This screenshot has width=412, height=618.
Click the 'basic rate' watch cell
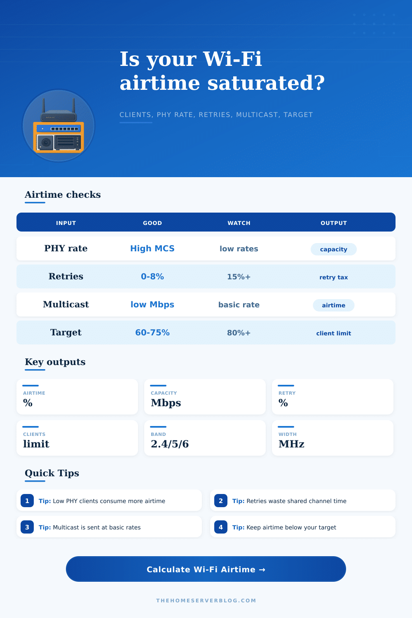[239, 305]
